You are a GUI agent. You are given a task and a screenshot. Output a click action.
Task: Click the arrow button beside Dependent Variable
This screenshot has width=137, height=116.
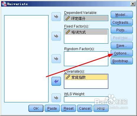coord(56,17)
